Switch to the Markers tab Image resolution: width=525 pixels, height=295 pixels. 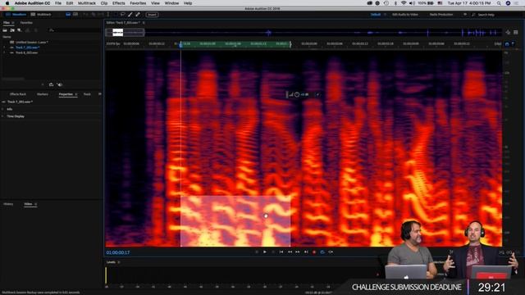point(43,94)
